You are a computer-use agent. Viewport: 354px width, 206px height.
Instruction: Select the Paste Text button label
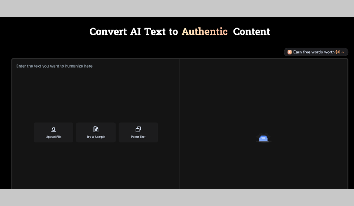point(138,137)
